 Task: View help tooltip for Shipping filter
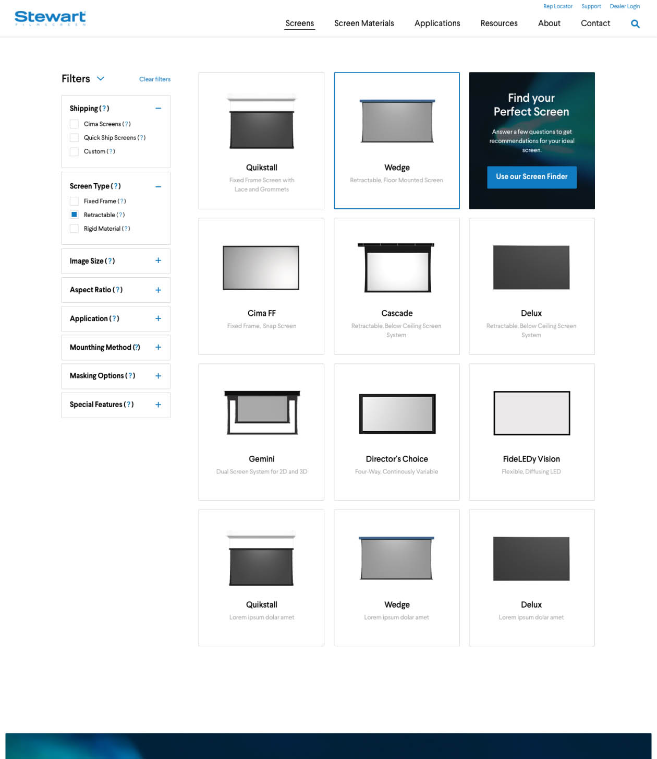[104, 109]
